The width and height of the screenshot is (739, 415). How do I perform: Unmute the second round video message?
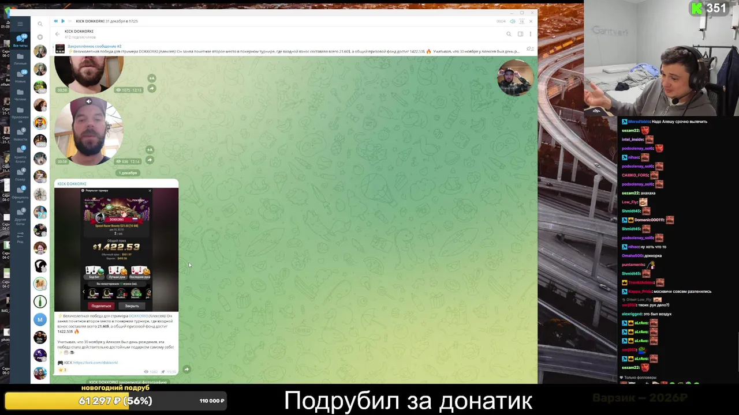[x=88, y=101]
